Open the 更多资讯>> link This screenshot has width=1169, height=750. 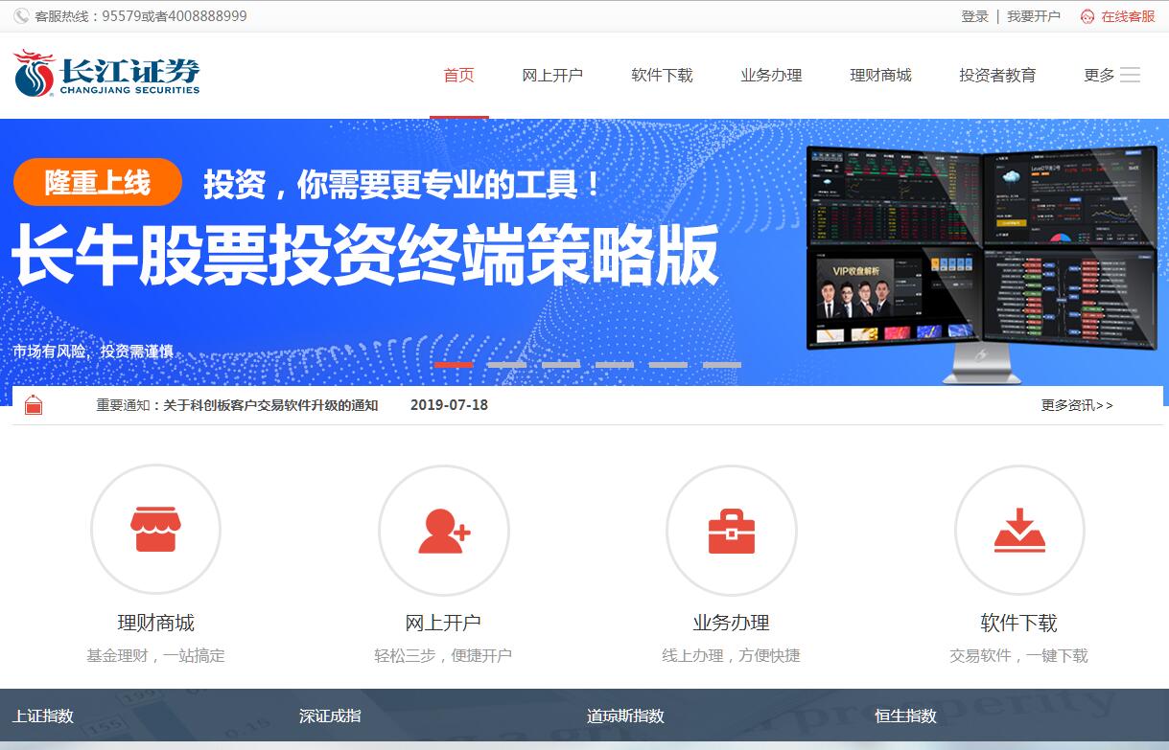[x=1077, y=405]
